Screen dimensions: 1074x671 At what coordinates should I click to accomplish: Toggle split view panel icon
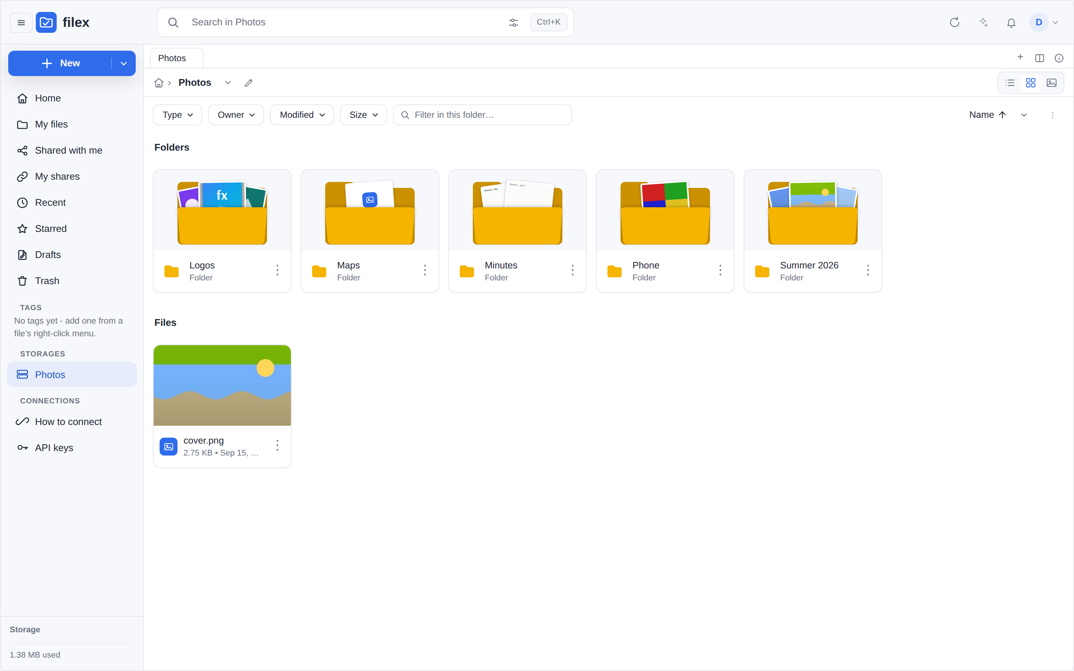point(1039,58)
